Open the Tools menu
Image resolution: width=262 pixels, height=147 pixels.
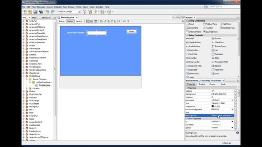tap(92, 7)
